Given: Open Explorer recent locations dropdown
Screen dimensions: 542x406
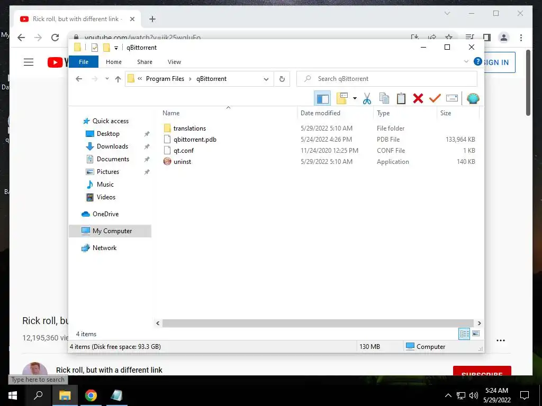Looking at the screenshot, I should [x=107, y=79].
